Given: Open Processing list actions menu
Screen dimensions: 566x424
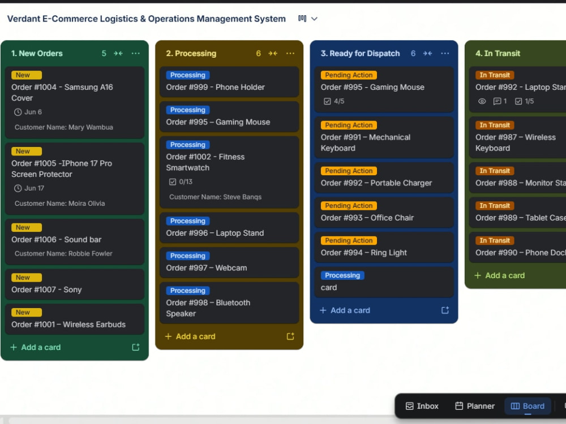Looking at the screenshot, I should tap(290, 53).
